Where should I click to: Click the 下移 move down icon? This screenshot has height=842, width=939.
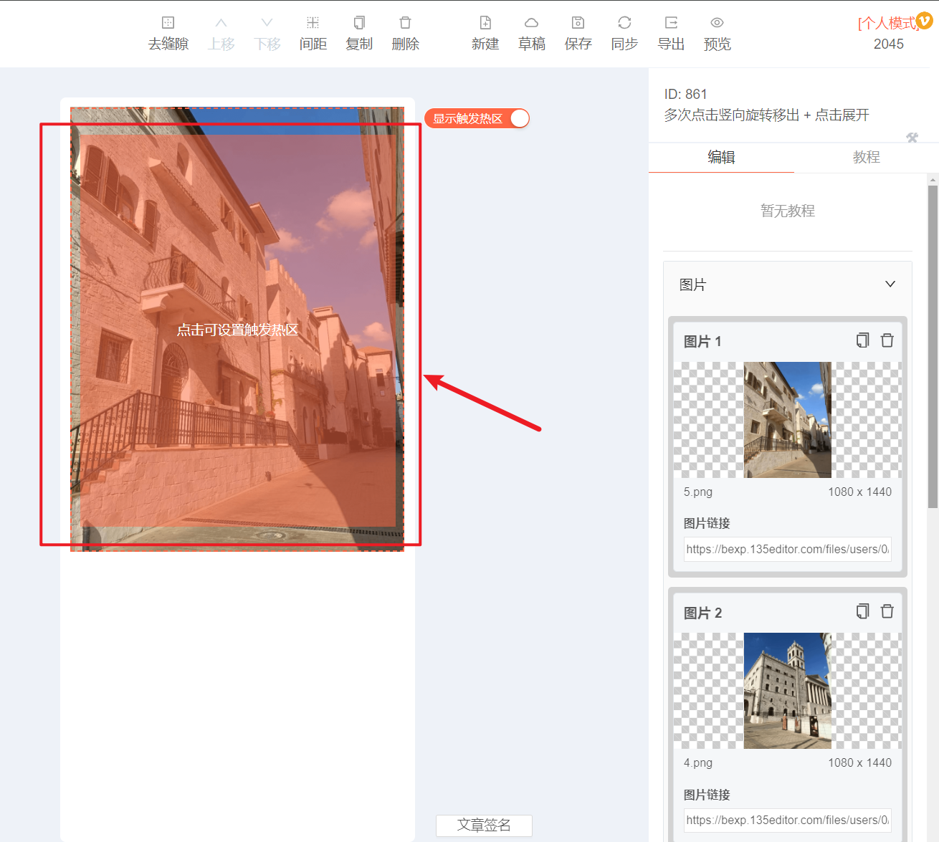[x=267, y=23]
